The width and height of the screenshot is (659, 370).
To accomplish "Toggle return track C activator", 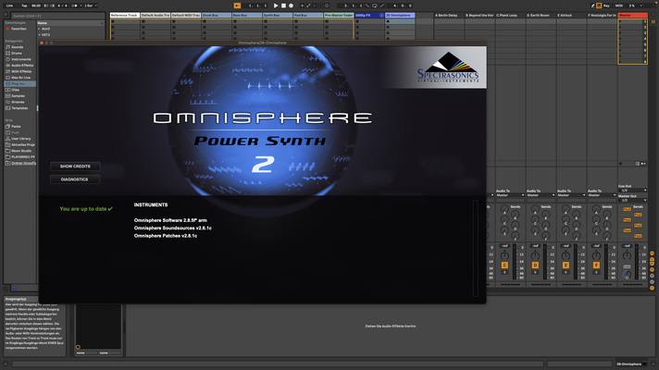I will point(504,265).
